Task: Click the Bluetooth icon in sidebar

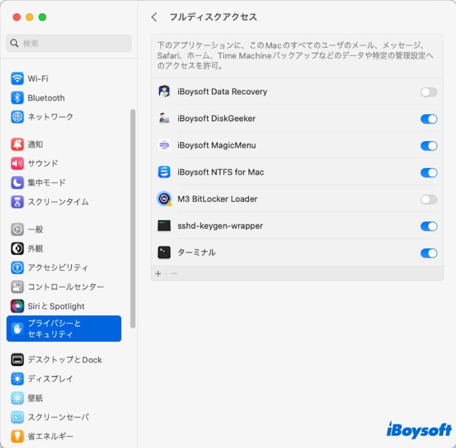Action: click(17, 98)
